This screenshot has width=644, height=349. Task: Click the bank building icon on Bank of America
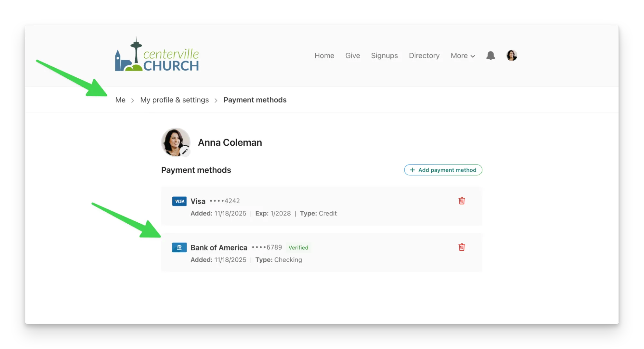coord(179,247)
